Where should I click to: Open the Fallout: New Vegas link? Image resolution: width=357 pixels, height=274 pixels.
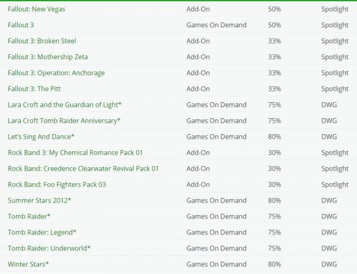37,9
